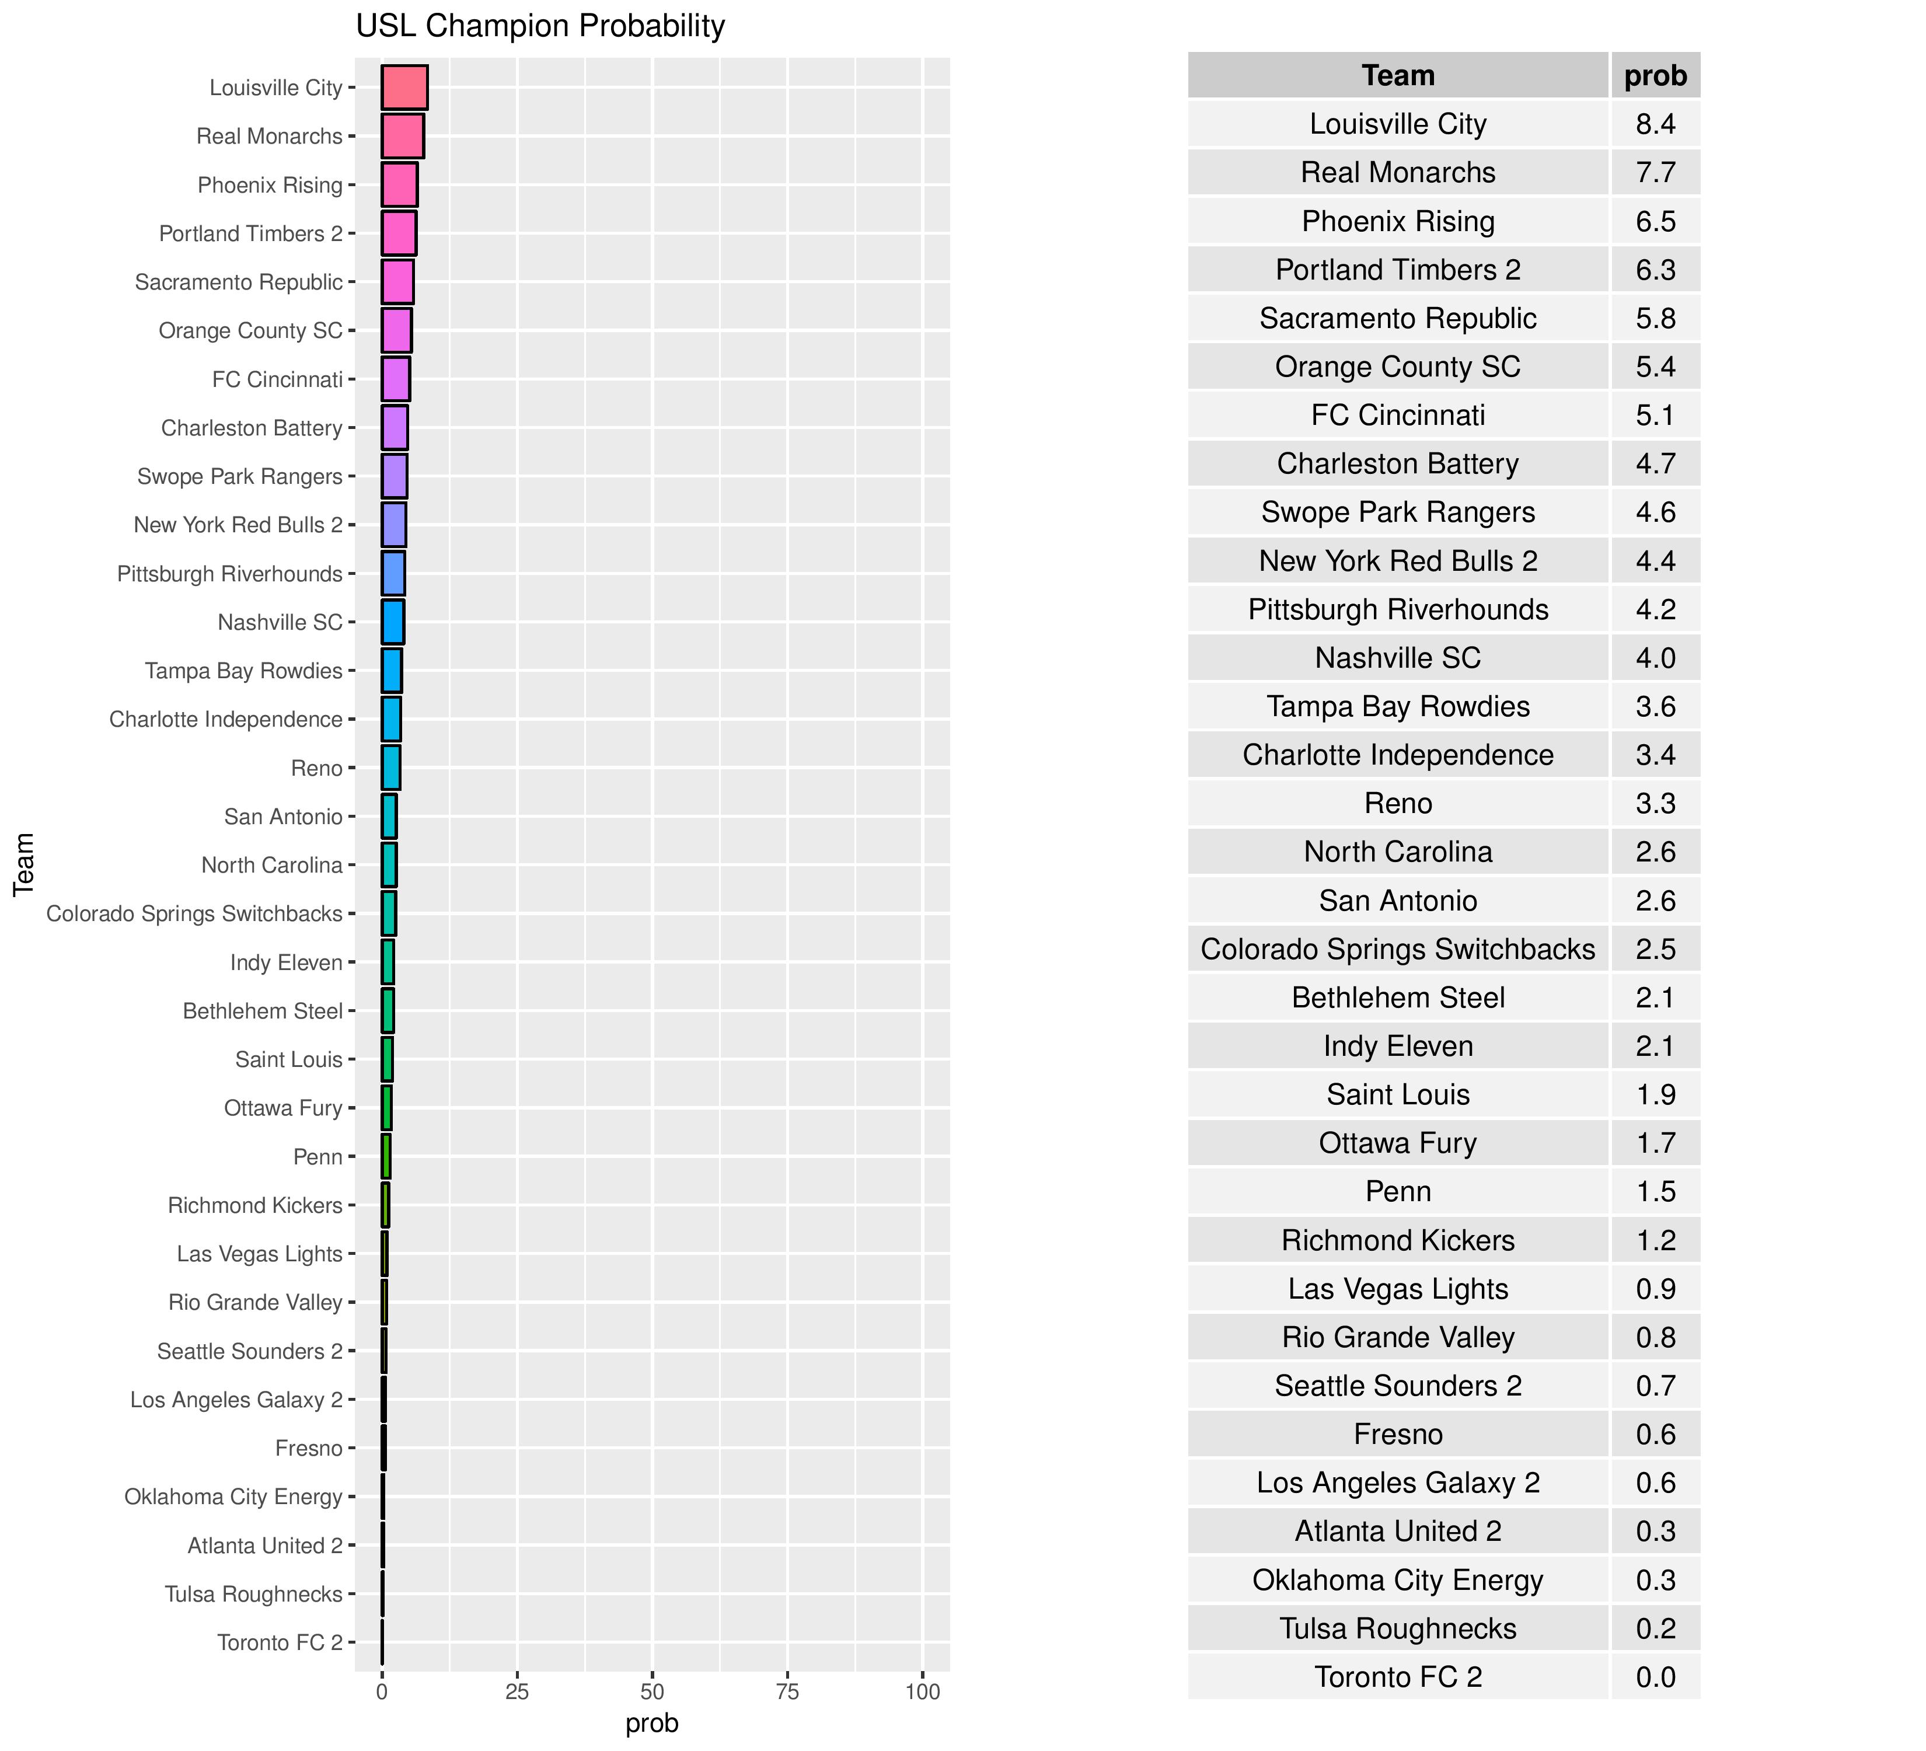
Task: Click the 'USL Champion Probability' chart title
Action: pos(540,26)
